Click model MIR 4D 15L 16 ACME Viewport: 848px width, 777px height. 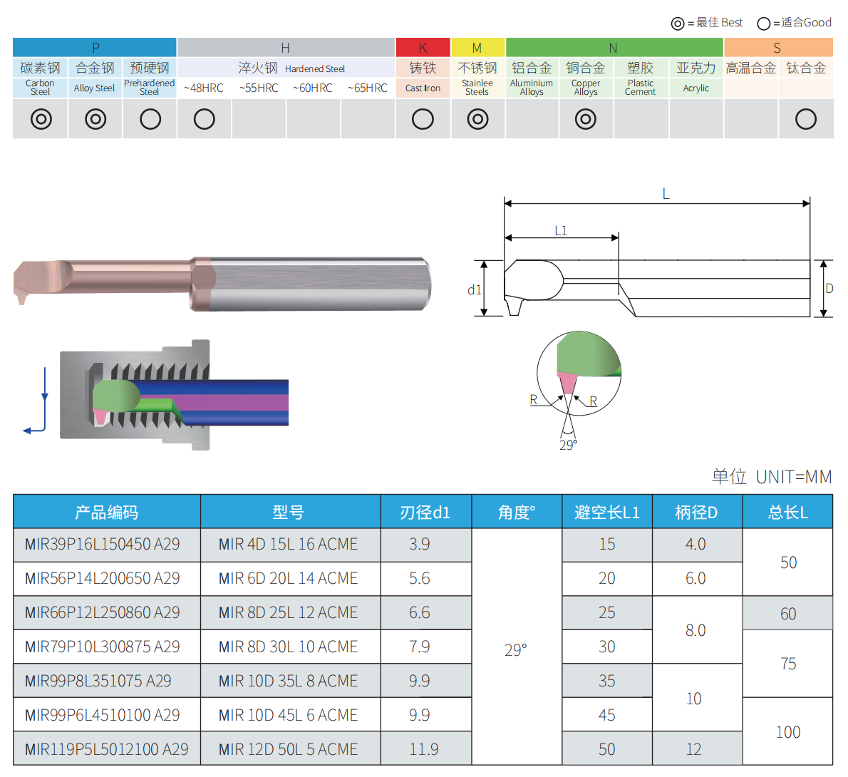click(289, 545)
